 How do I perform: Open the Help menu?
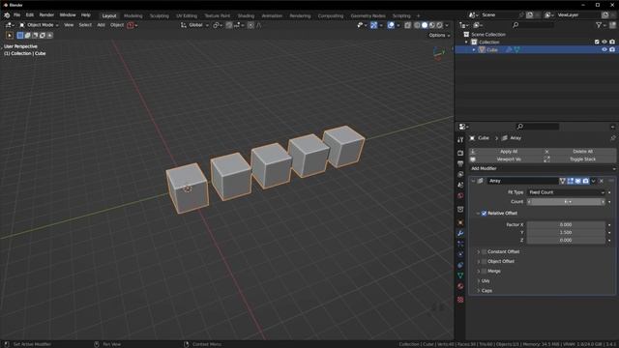pos(86,15)
